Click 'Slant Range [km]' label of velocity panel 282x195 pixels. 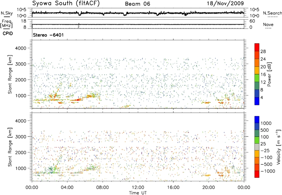(10, 147)
